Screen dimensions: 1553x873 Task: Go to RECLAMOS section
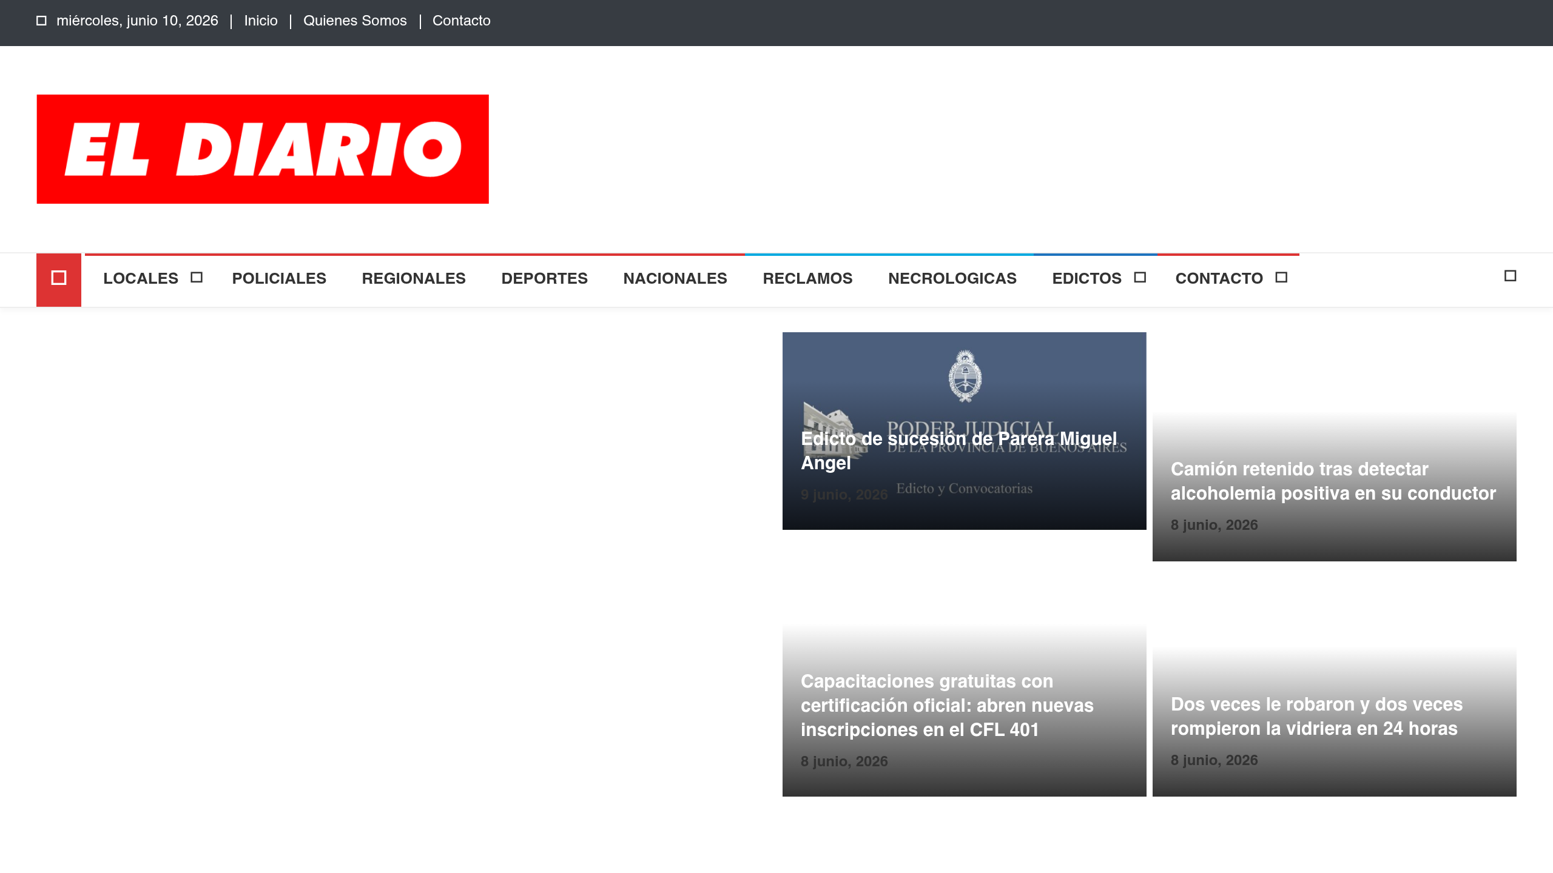807,278
